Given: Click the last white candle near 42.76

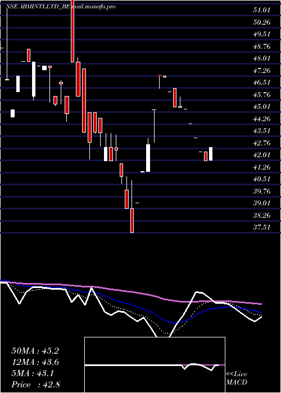Looking at the screenshot, I should (x=211, y=154).
